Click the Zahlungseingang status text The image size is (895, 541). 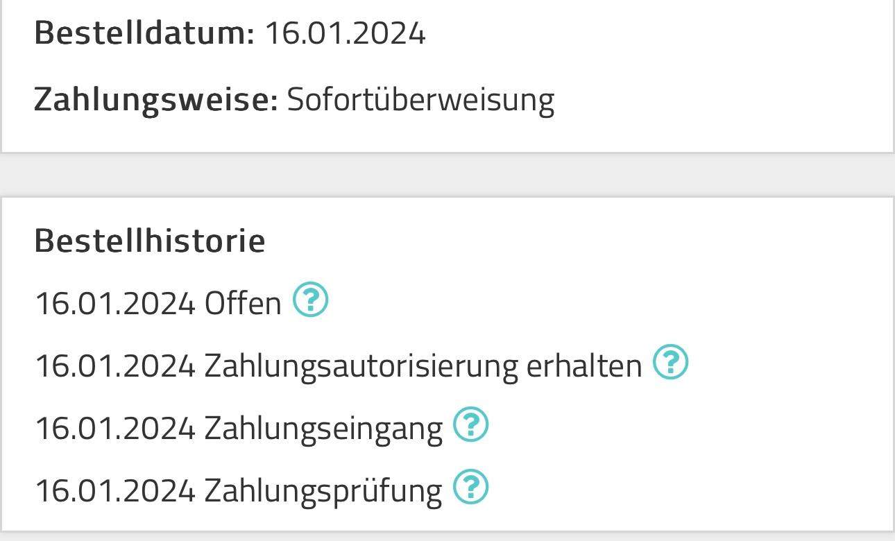coord(323,428)
